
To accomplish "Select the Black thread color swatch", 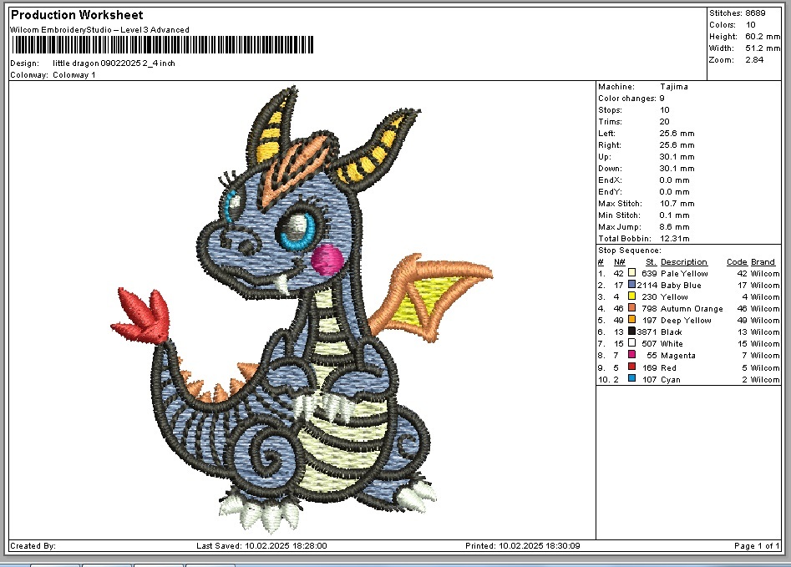I will pyautogui.click(x=632, y=332).
